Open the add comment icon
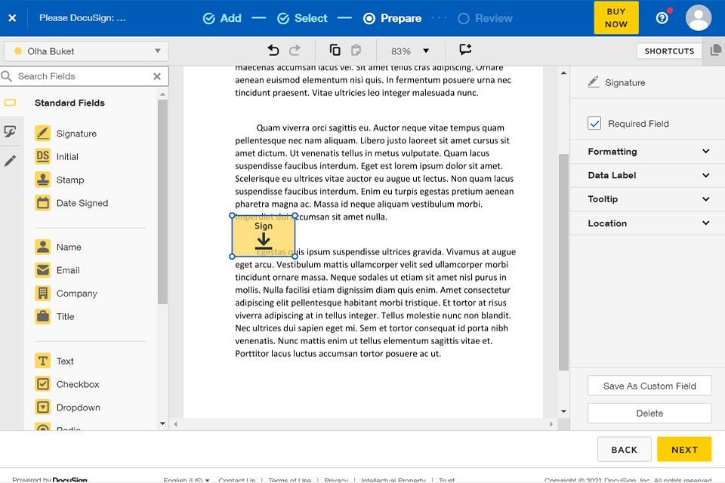The height and width of the screenshot is (483, 725). [x=465, y=51]
